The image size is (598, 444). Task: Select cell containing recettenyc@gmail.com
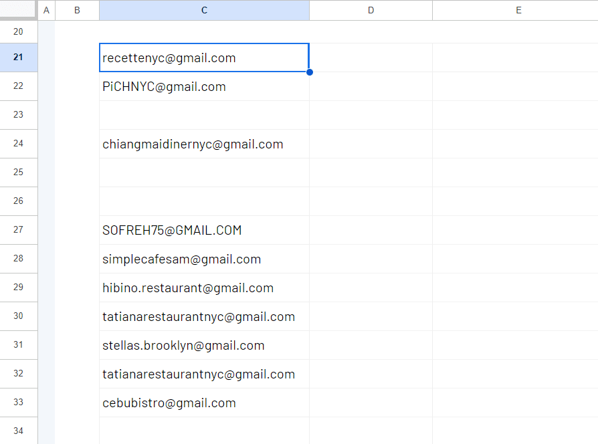coord(203,58)
